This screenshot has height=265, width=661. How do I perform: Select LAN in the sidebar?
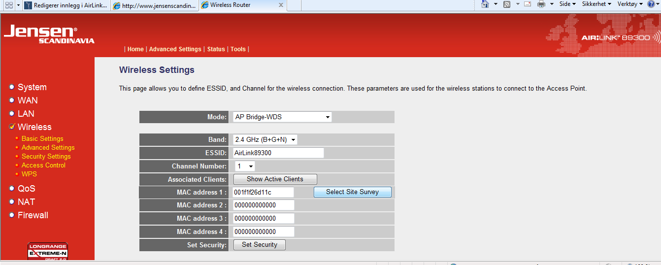pyautogui.click(x=26, y=114)
